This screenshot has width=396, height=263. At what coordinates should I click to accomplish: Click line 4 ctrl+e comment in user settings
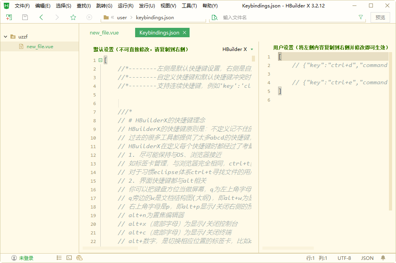(340, 82)
